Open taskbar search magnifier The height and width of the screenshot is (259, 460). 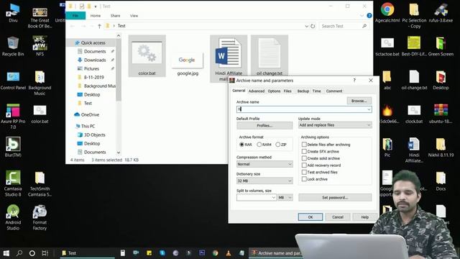[19, 253]
